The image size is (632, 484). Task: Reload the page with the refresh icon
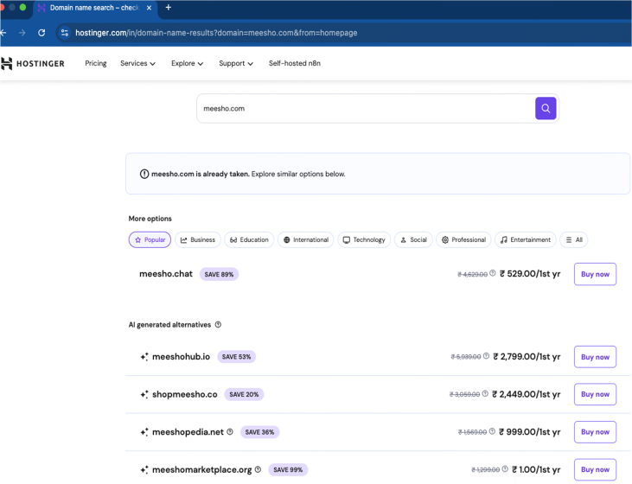click(x=41, y=33)
